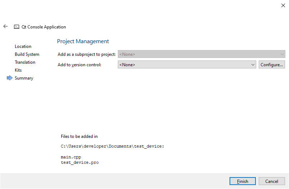Close the wizard dialog with the X
The width and height of the screenshot is (289, 189).
coord(283,5)
